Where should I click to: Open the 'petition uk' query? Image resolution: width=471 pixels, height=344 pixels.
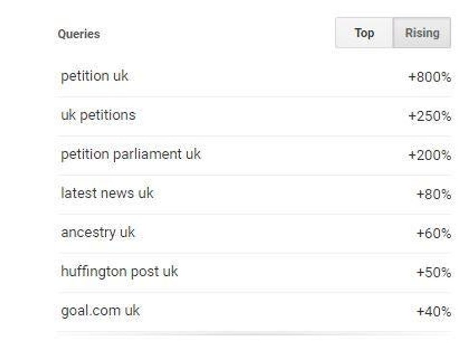coord(95,76)
